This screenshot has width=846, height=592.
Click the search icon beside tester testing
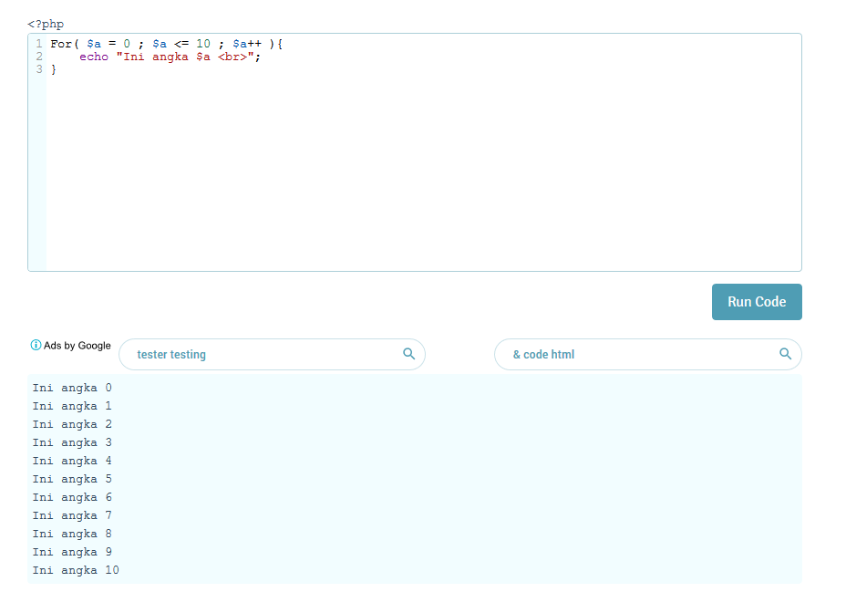409,354
